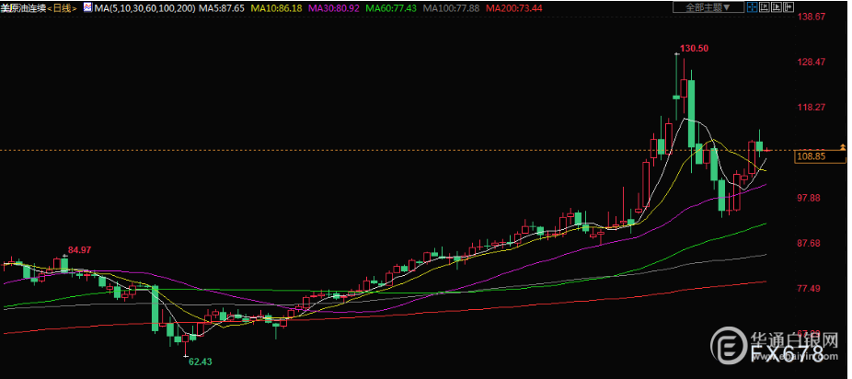Toggle the crosshair cursor icon
Image resolution: width=852 pixels, height=379 pixels.
[x=753, y=7]
